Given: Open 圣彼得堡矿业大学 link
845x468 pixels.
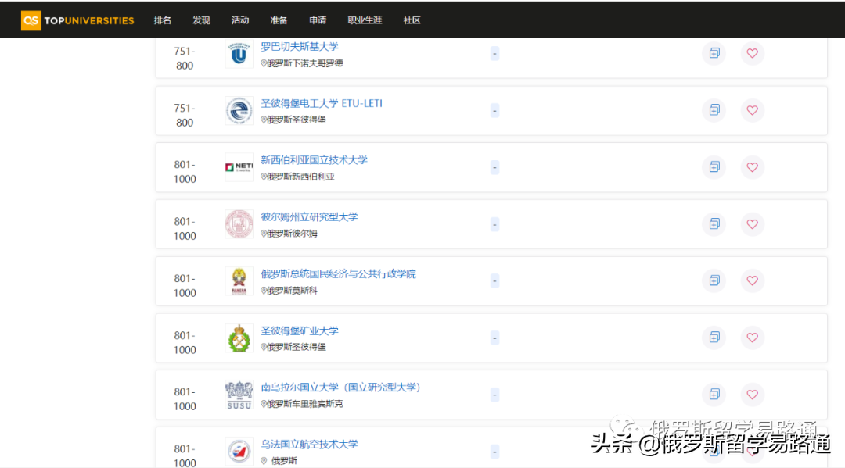Looking at the screenshot, I should [x=300, y=330].
